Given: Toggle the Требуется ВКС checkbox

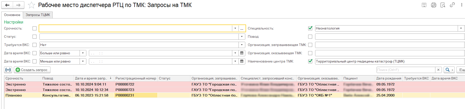Looking at the screenshot, I should point(35,45).
